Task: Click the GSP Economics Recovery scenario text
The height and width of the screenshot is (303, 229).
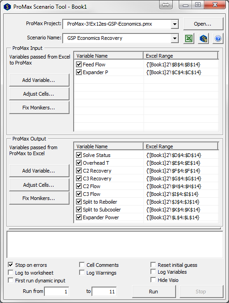Action: point(95,38)
